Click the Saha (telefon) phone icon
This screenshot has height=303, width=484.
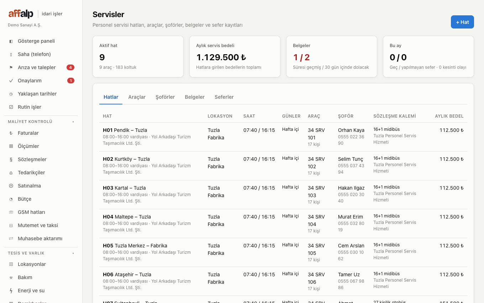[x=11, y=55]
